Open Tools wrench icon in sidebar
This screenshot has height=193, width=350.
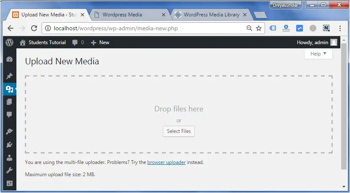[9, 171]
